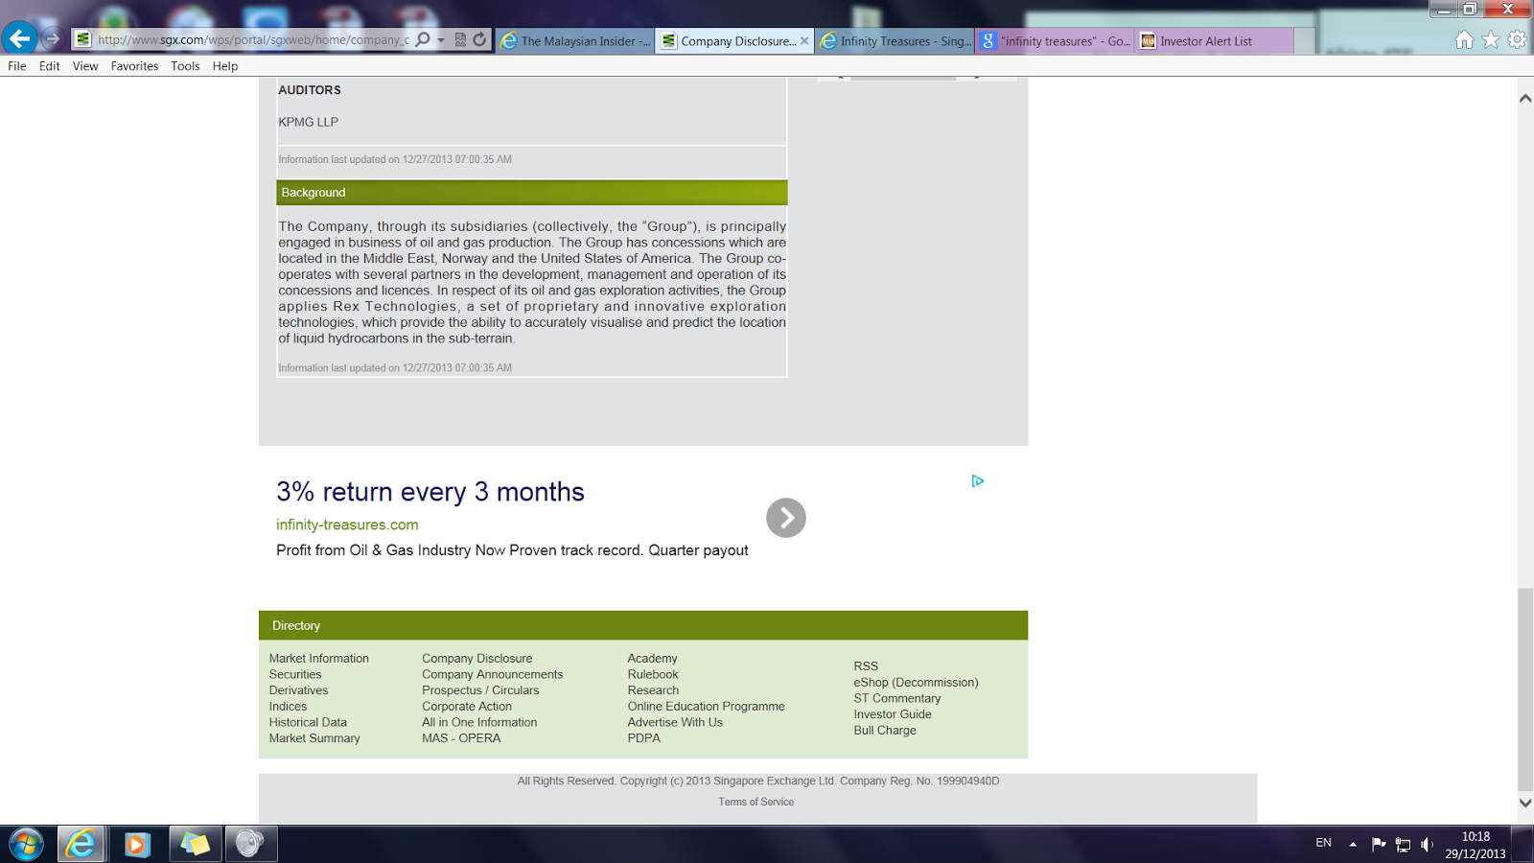
Task: Open the Help menu
Action: (225, 66)
